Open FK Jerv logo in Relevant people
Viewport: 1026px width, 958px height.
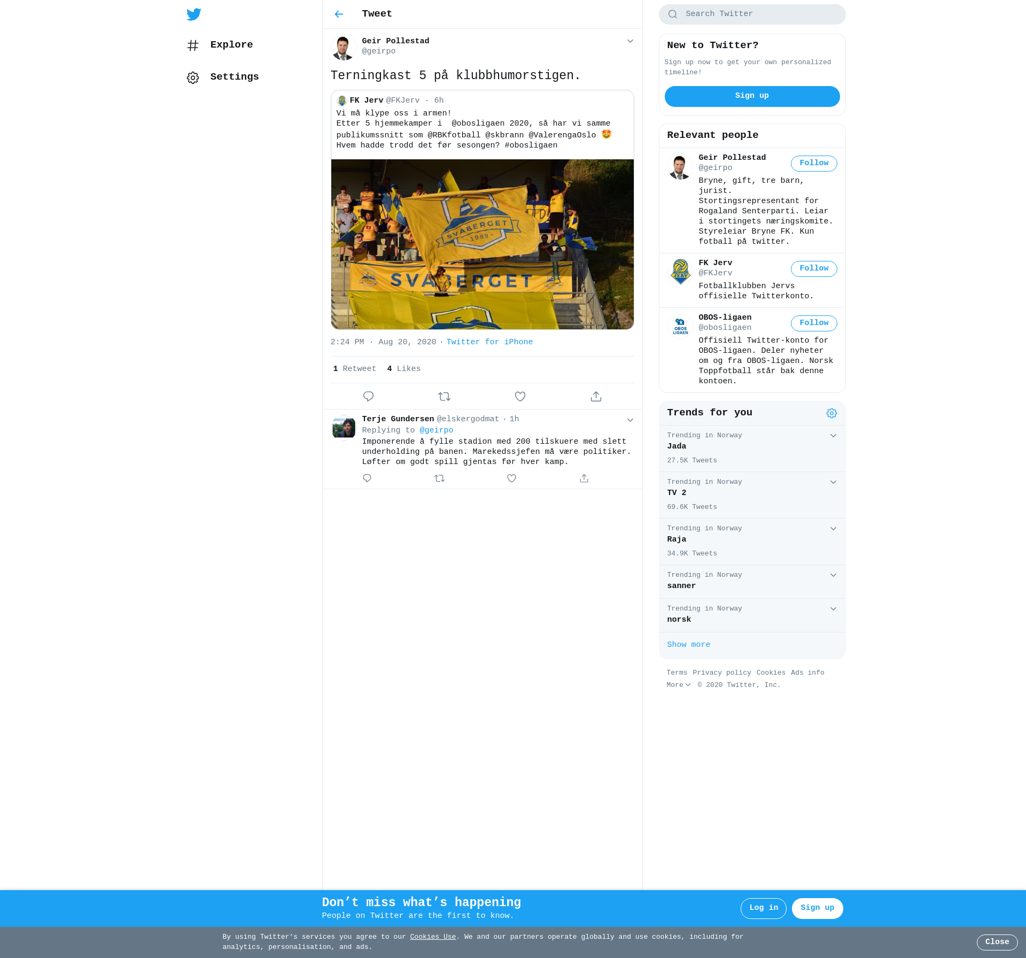click(x=680, y=272)
